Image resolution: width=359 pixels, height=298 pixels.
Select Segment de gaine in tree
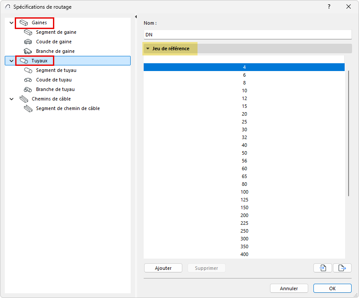[56, 32]
